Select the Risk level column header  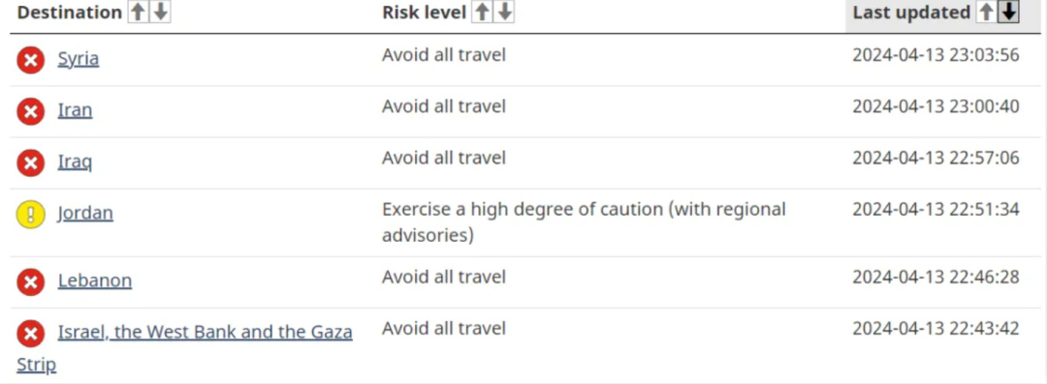coord(424,12)
